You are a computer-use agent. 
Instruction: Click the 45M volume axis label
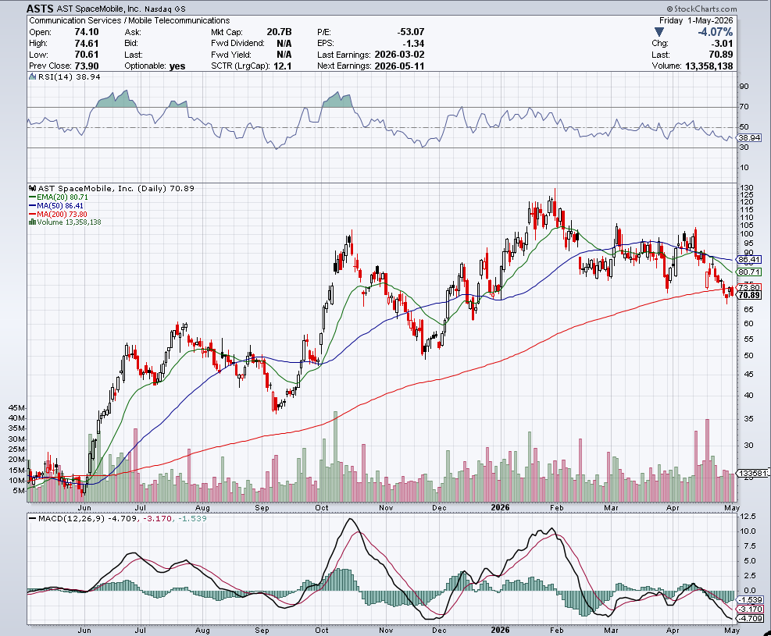(x=16, y=408)
